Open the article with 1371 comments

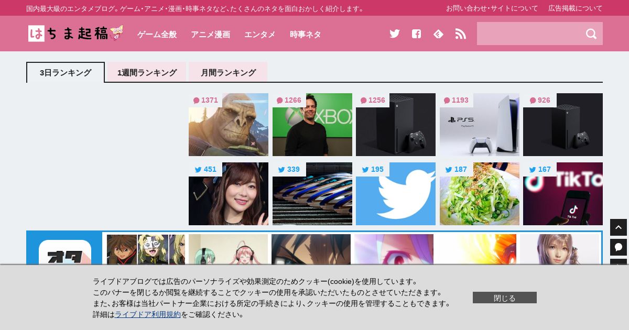click(229, 125)
